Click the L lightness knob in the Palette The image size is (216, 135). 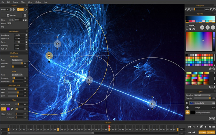point(213,28)
